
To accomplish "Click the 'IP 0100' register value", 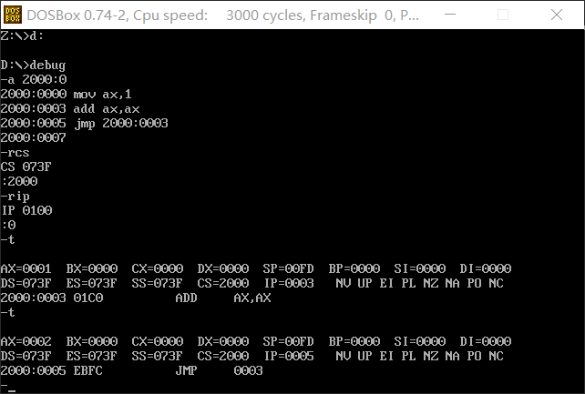I will pos(26,211).
